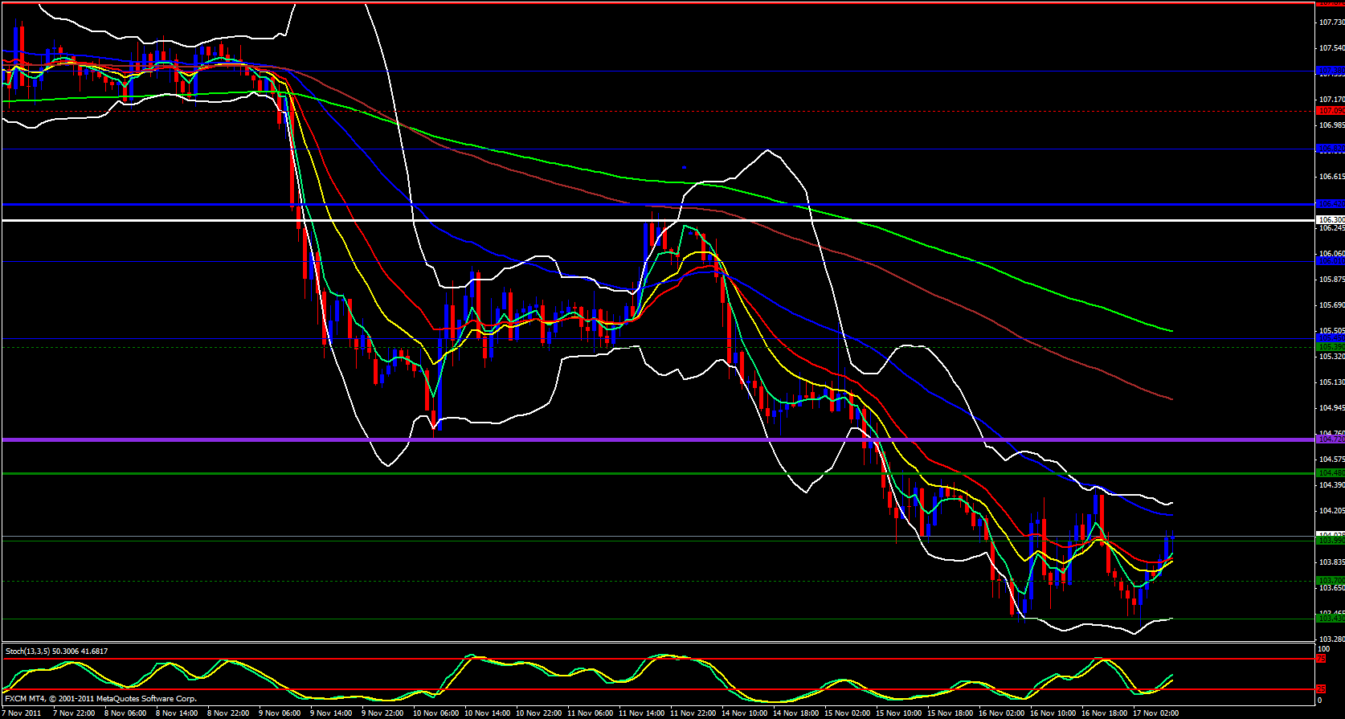Select the blue 107.380 price label

tap(1330, 71)
